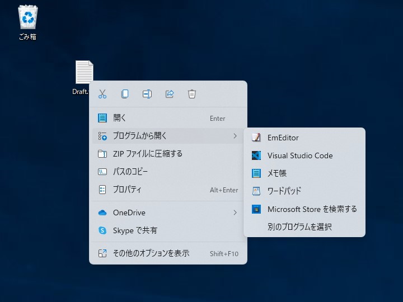Click その他のオプションを表示
Image resolution: width=403 pixels, height=302 pixels.
(x=168, y=253)
